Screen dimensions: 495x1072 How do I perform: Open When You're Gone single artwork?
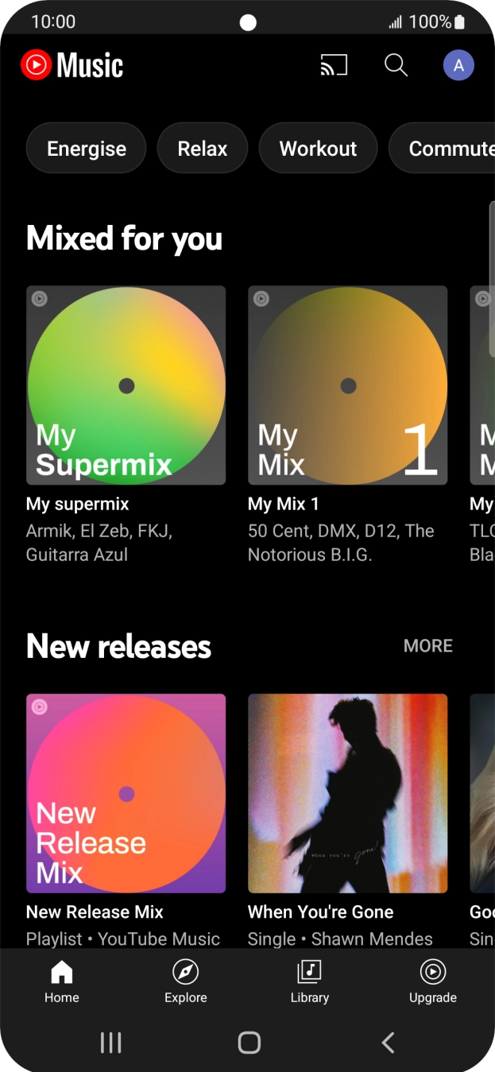pyautogui.click(x=348, y=794)
